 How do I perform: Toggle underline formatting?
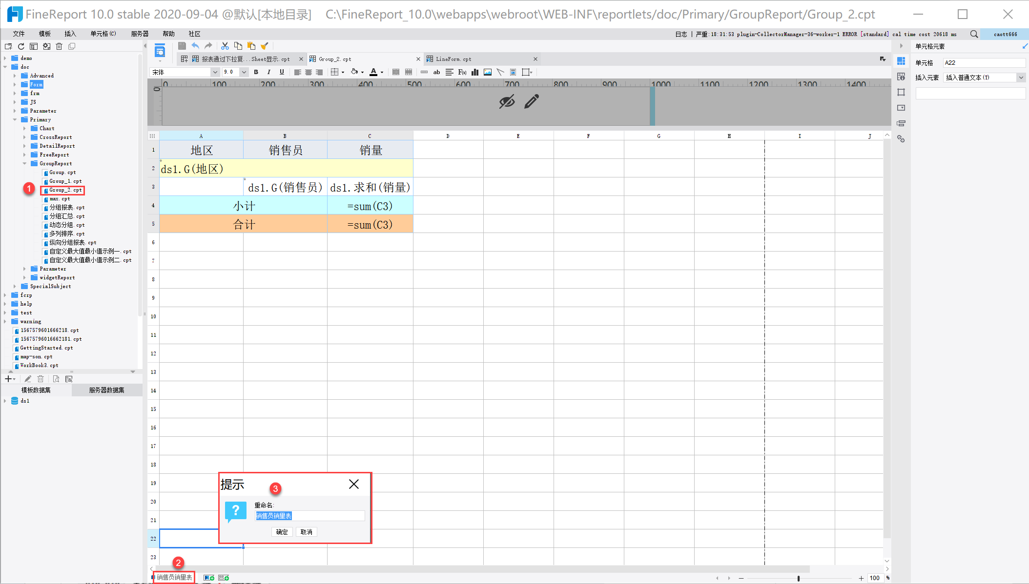[282, 72]
